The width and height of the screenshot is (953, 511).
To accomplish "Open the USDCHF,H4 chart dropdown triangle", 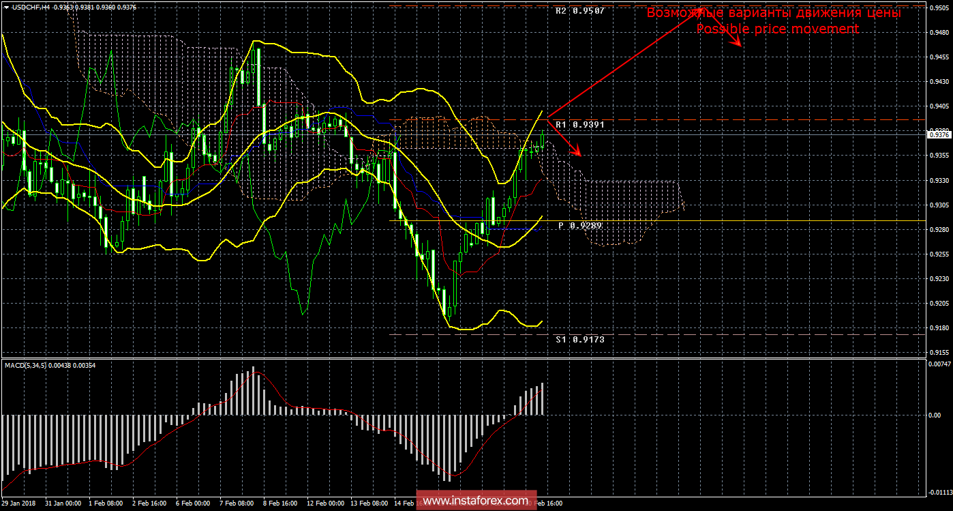I will pyautogui.click(x=5, y=6).
